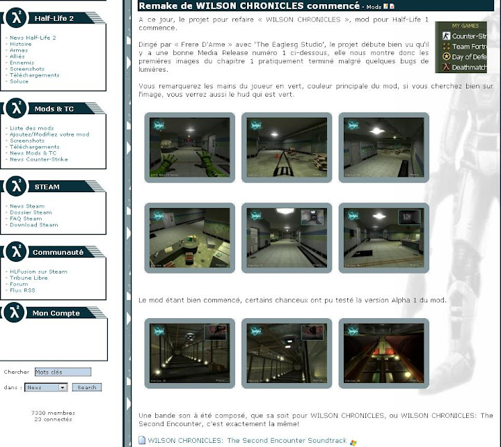Open the Communauté section header
501x447 pixels.
(x=58, y=252)
